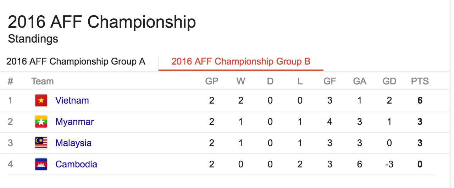Click the Cambodia flag icon
Viewport: 454px width, 188px height.
coord(41,165)
